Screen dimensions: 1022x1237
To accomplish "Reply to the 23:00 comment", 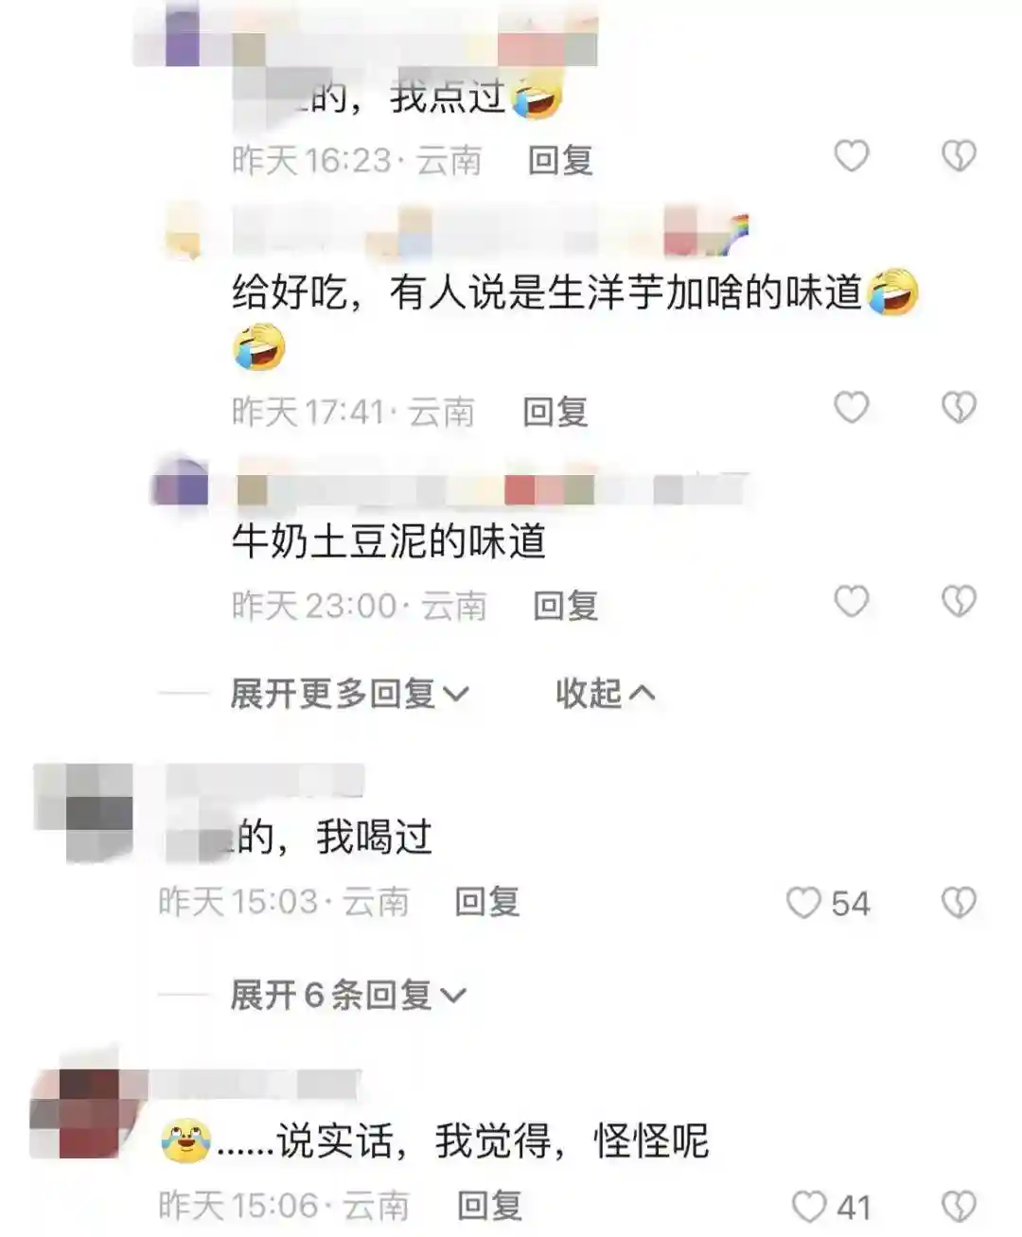I will coord(566,605).
